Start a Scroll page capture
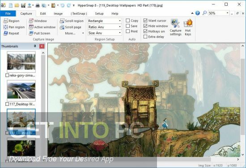This screenshot has height=168, width=246. coord(70,27)
